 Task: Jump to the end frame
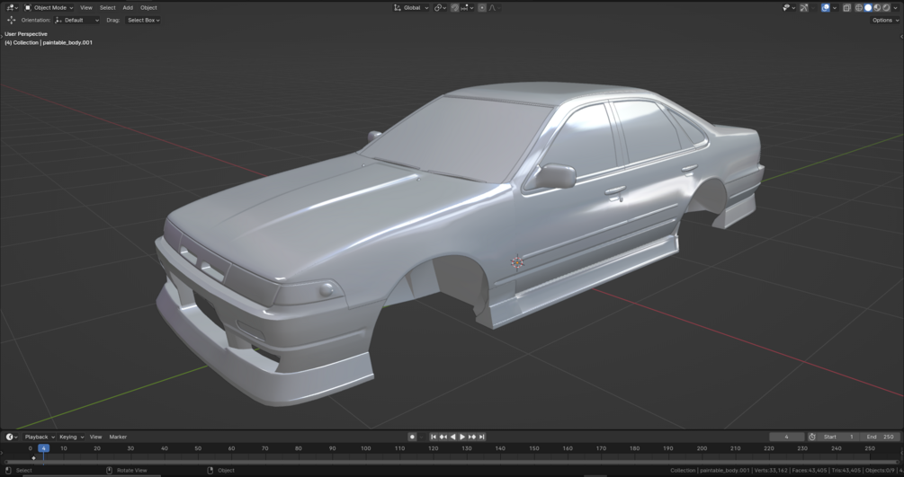pos(481,437)
